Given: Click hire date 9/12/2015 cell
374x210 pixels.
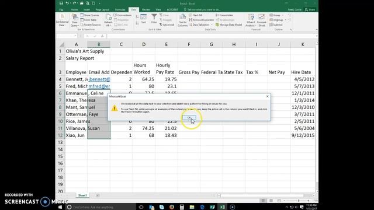Looking at the screenshot, I should point(303,135).
